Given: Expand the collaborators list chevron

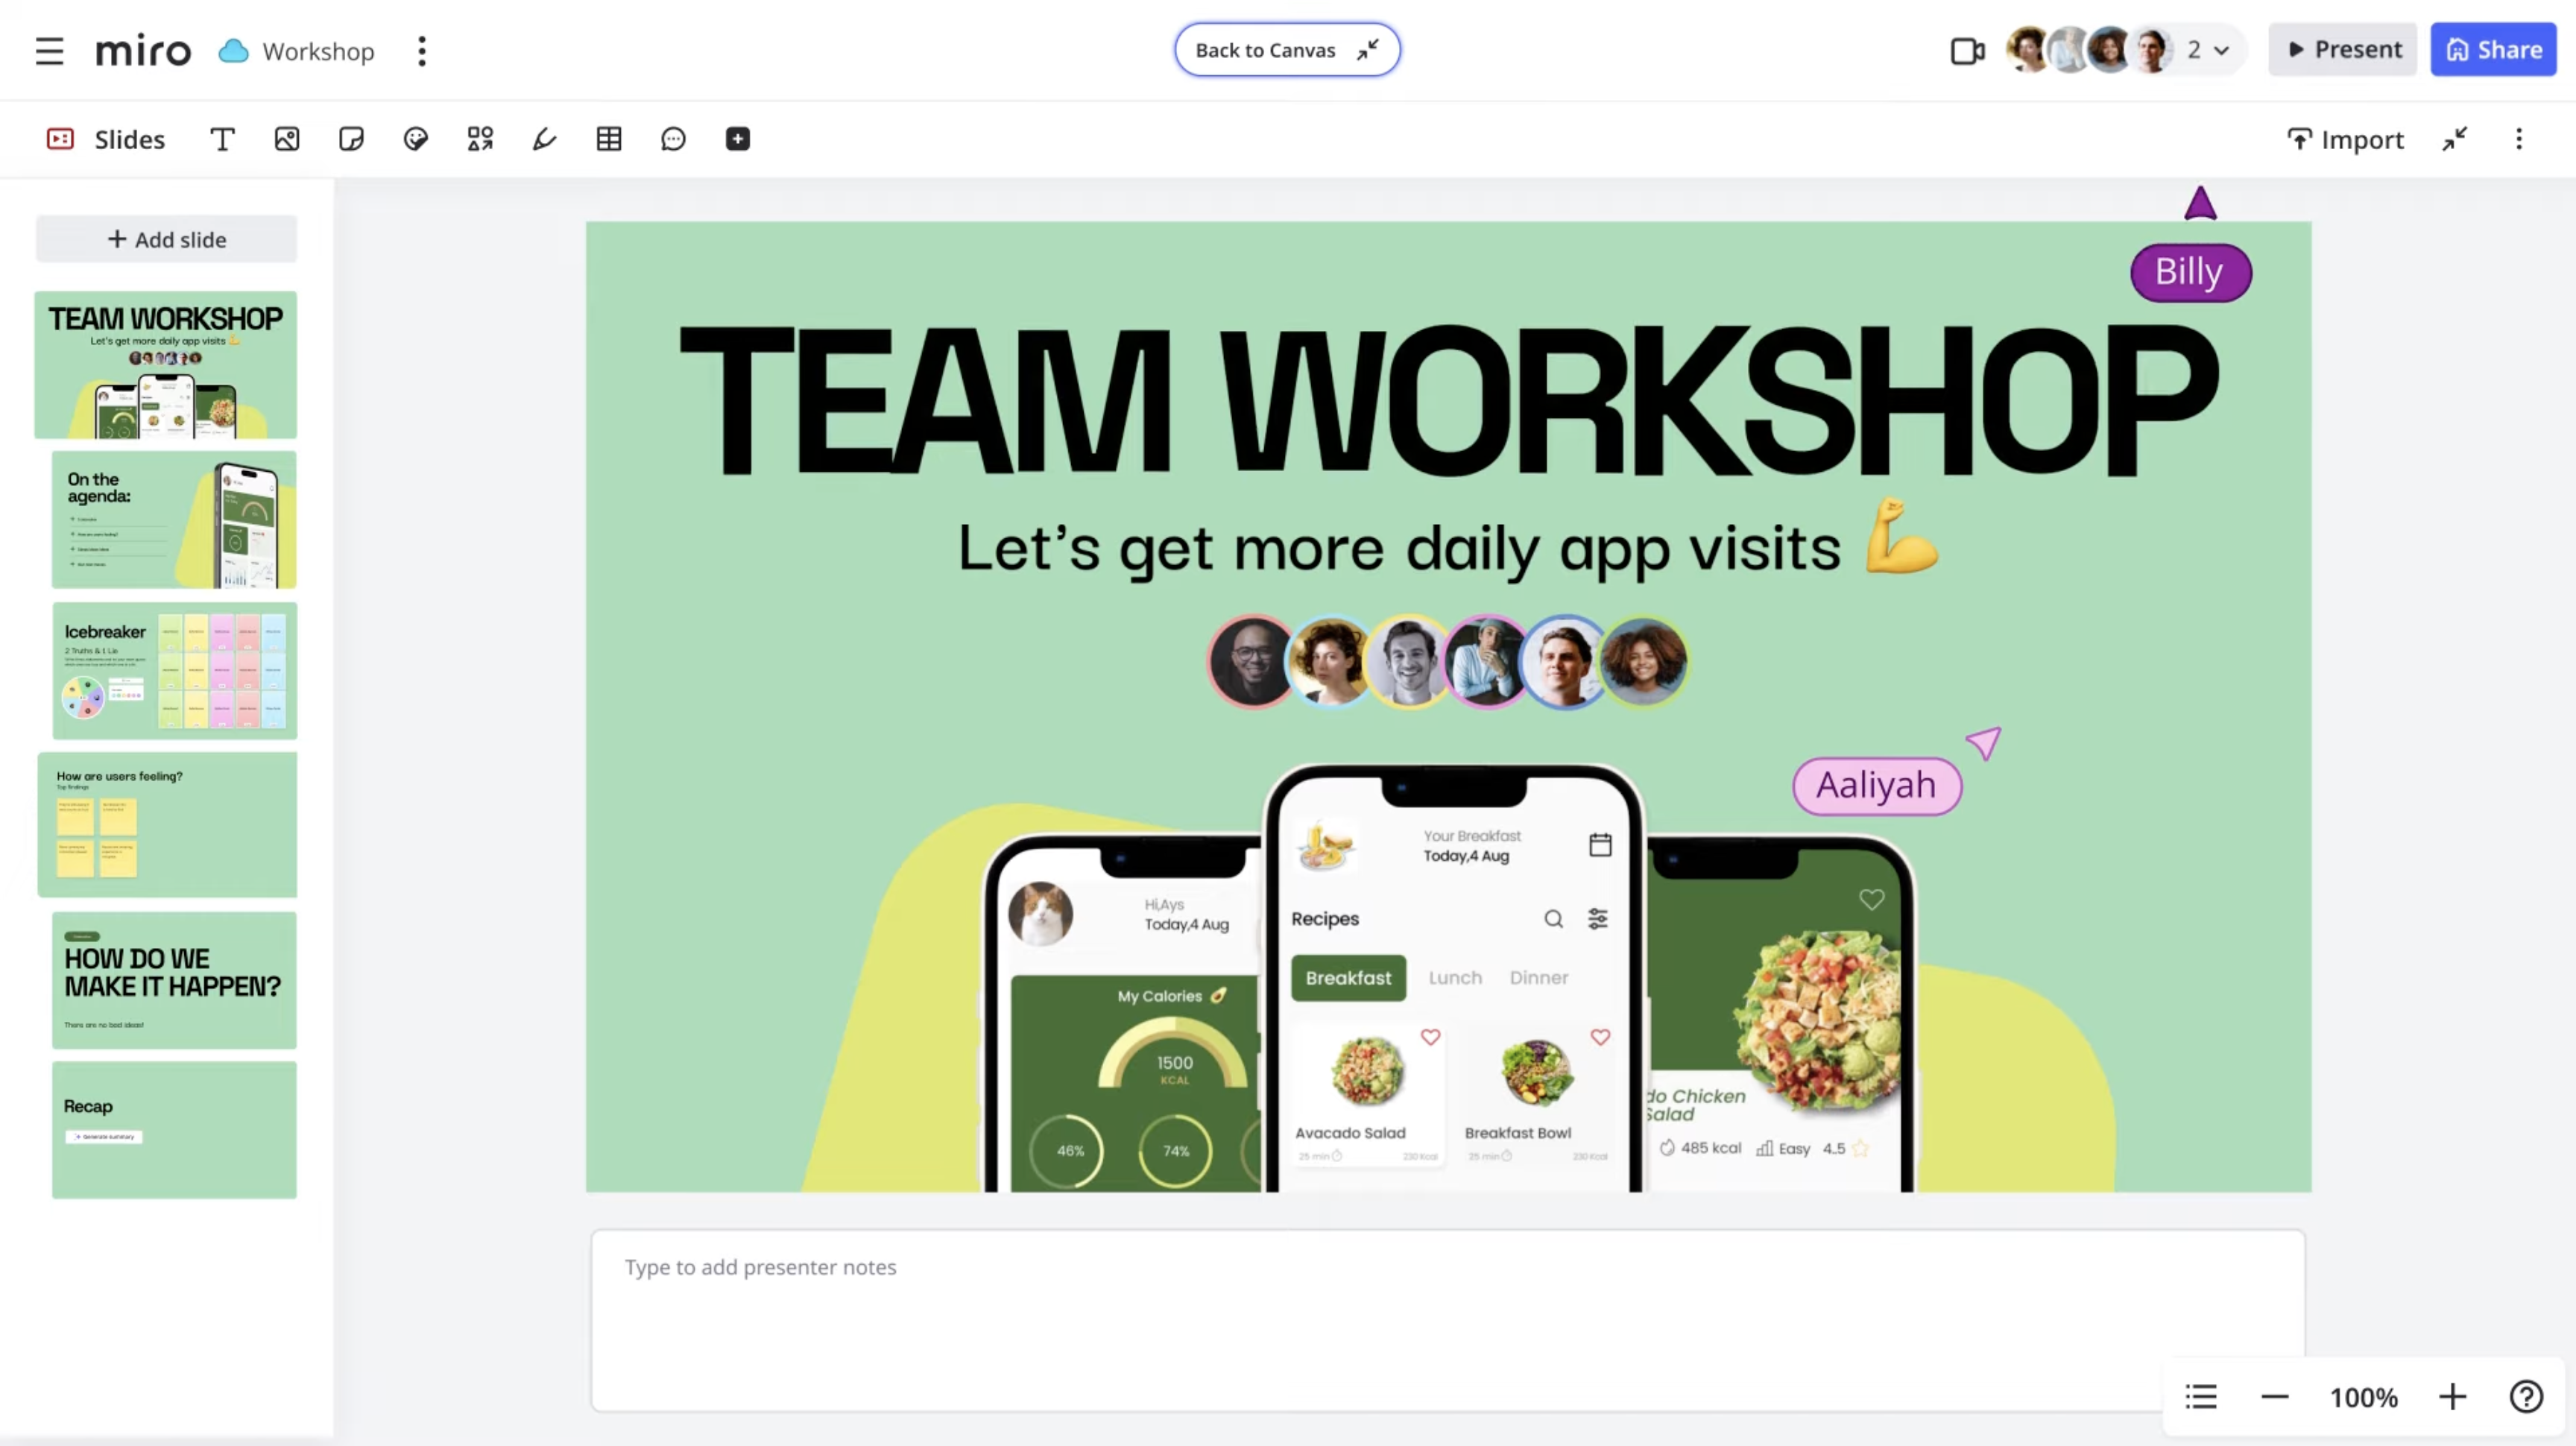Looking at the screenshot, I should click(2222, 50).
